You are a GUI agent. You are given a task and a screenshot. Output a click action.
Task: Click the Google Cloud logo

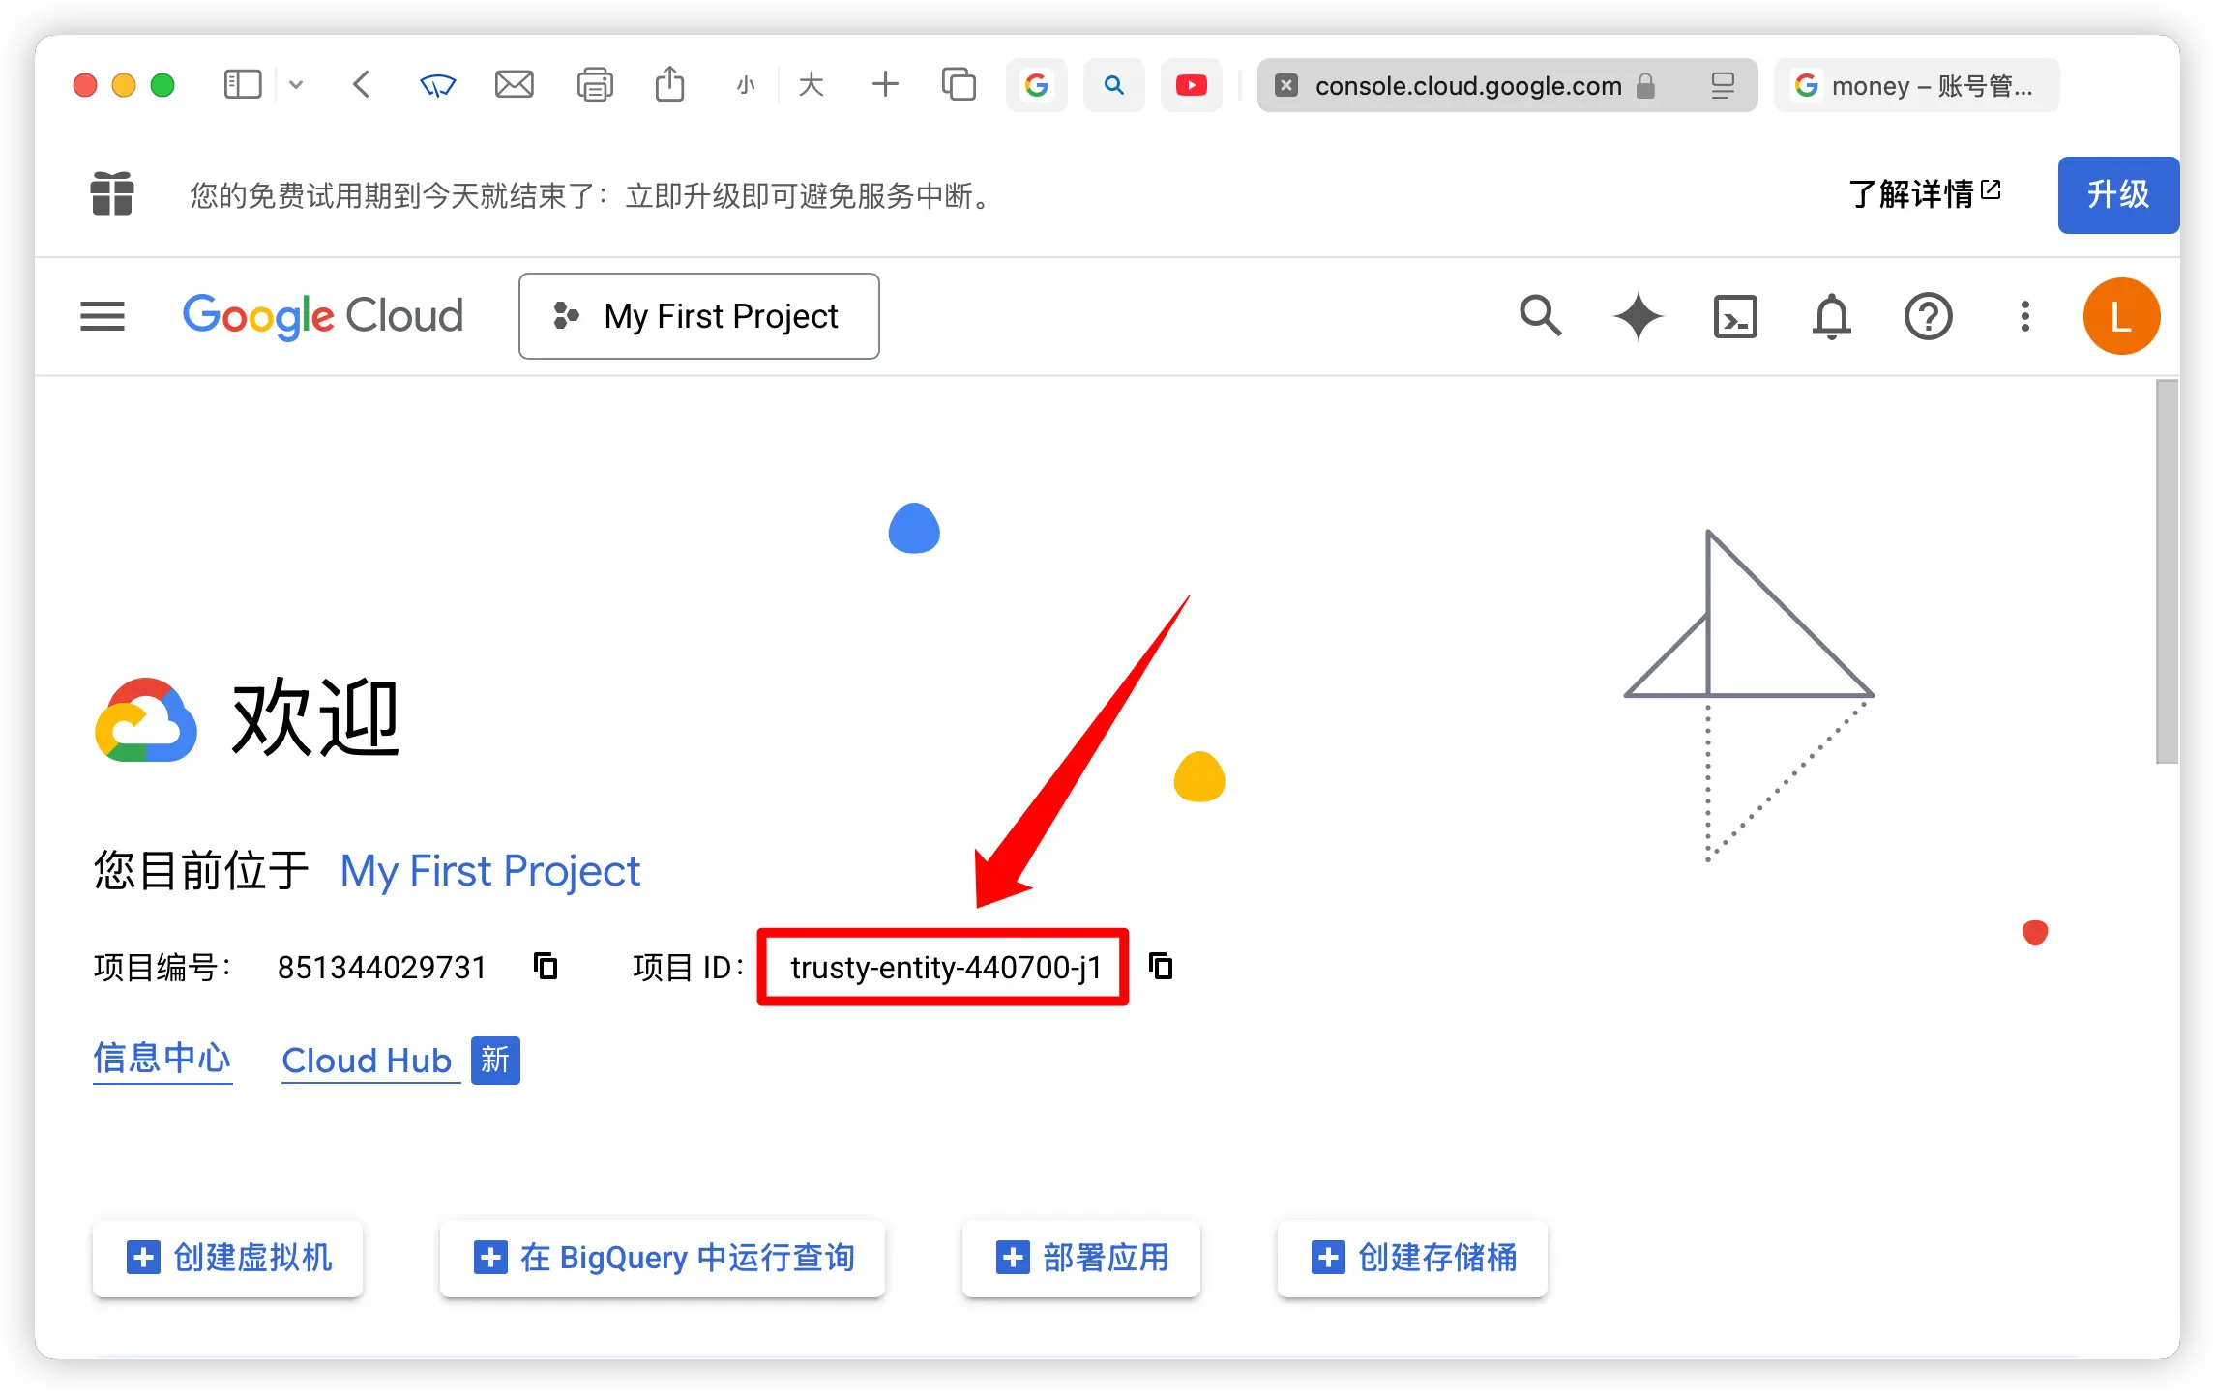pyautogui.click(x=323, y=316)
